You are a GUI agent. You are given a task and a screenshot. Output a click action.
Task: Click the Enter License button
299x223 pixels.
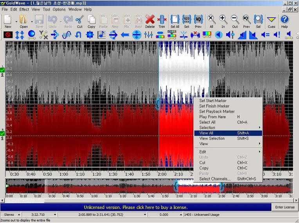(x=285, y=207)
